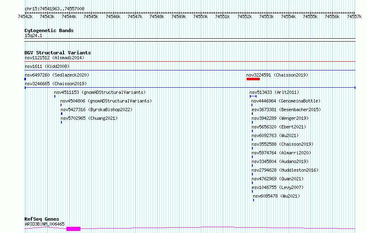Screen dimensions: 367x233
Task: Click nsv3552588 (Chaisson2019) label
Action: point(282,144)
